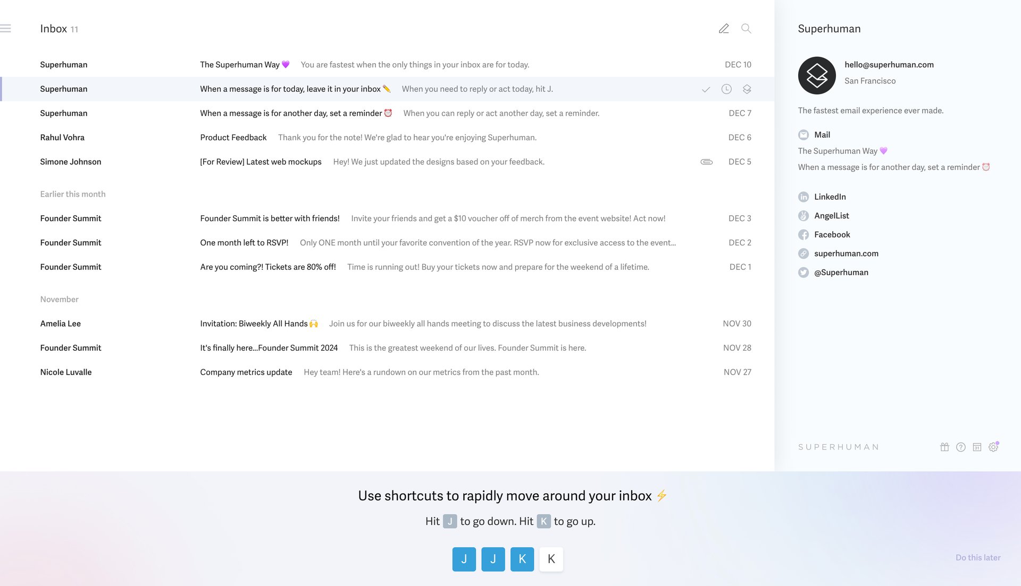Open the @Superhuman Twitter link

point(841,272)
